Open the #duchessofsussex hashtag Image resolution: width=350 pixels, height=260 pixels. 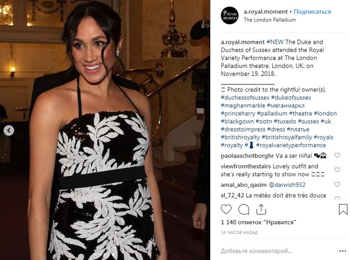pyautogui.click(x=245, y=98)
